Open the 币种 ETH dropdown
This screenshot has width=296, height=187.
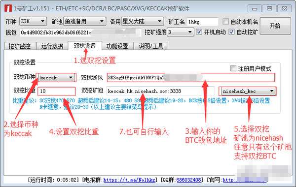(33, 21)
